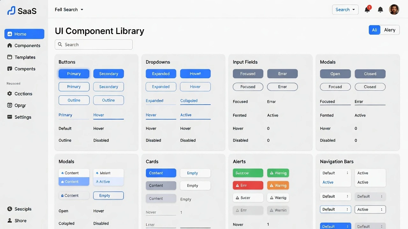This screenshot has height=229, width=408.
Task: Click the blue-highlighted Content list item
Action: click(x=74, y=182)
